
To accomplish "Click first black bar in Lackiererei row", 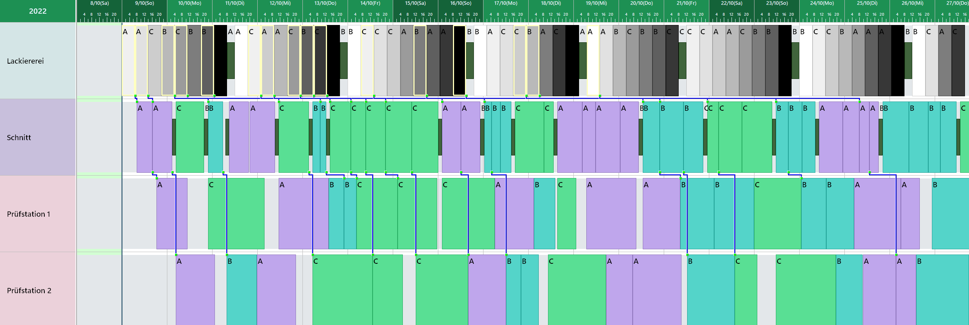I will (220, 60).
